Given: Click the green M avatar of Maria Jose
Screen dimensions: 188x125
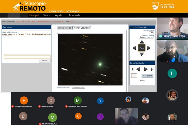Looking at the screenshot, I should tap(78, 100).
